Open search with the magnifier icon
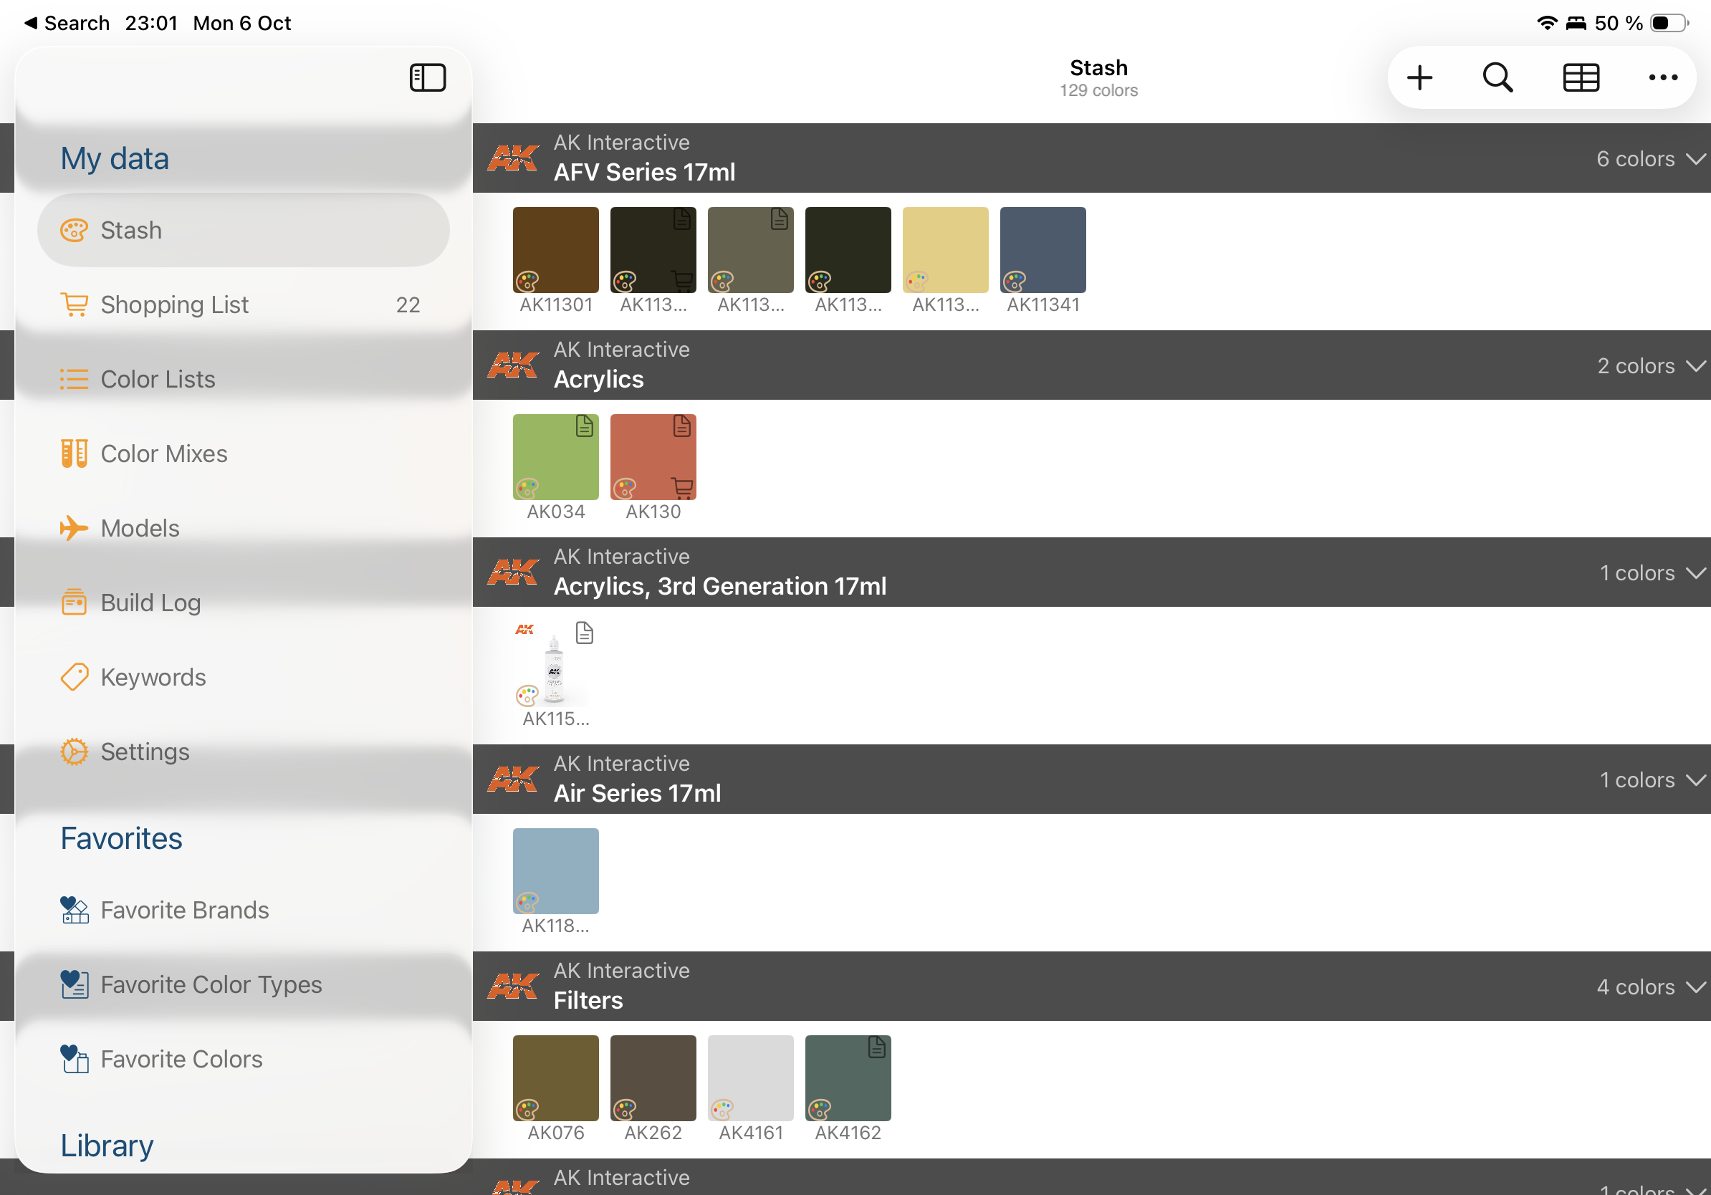Screen dimensions: 1711x1195 click(x=1498, y=77)
